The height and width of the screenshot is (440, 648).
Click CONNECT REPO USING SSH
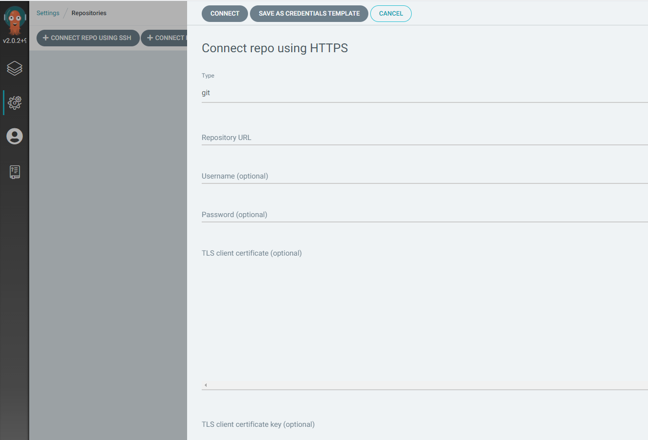tap(88, 38)
